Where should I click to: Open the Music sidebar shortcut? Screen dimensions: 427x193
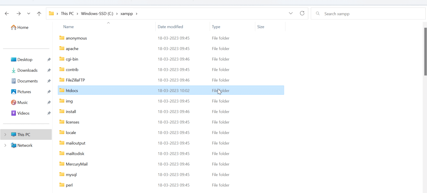pos(23,102)
